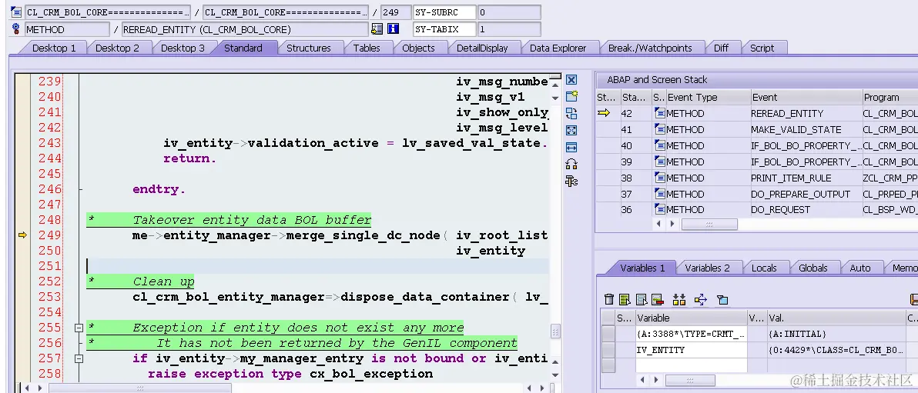The image size is (918, 393).
Task: Select the Globals tab
Action: coord(812,268)
